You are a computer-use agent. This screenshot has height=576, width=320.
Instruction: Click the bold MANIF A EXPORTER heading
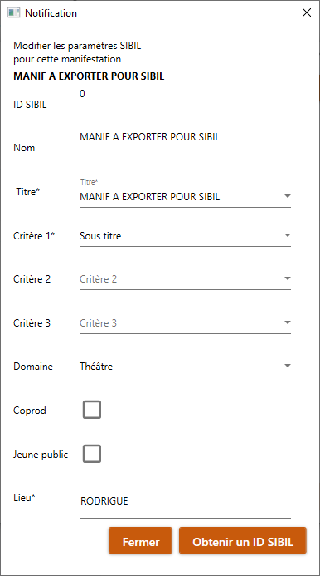coord(89,76)
